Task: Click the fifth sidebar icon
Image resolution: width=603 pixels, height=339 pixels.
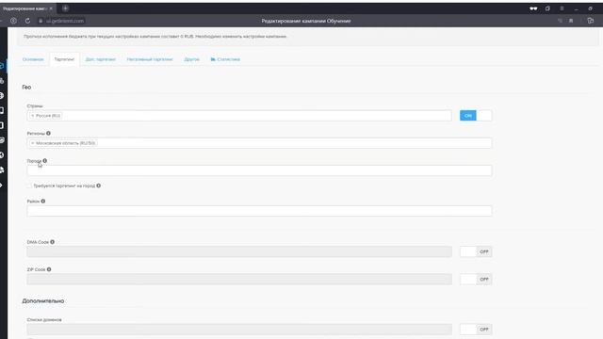Action: [2, 125]
